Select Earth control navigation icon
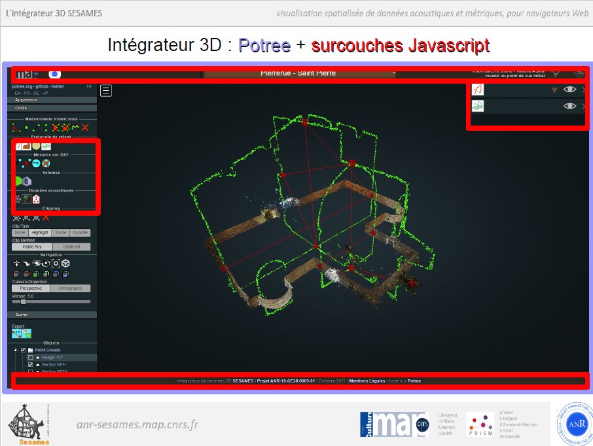Image resolution: width=593 pixels, height=446 pixels. (x=16, y=264)
